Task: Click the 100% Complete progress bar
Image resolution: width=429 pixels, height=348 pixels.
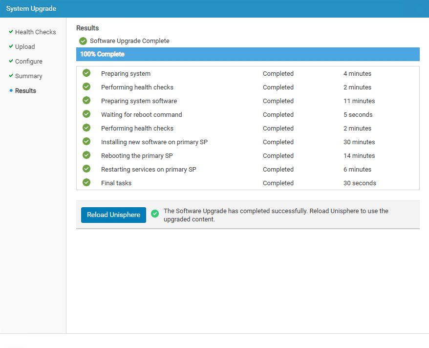Action: (x=248, y=54)
